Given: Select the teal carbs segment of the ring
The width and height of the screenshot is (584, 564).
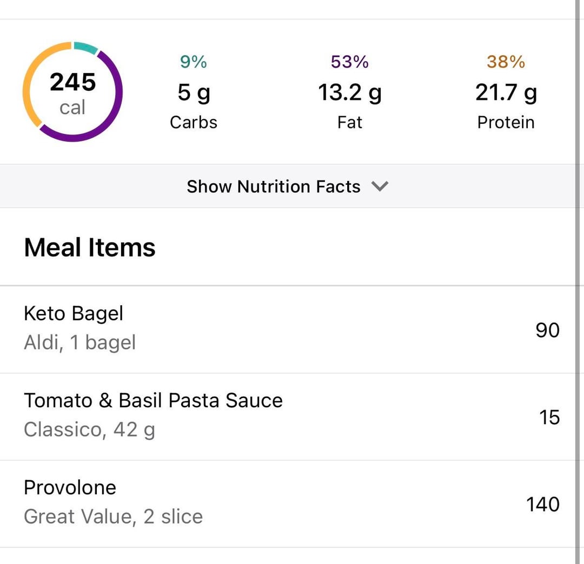Looking at the screenshot, I should tap(85, 48).
